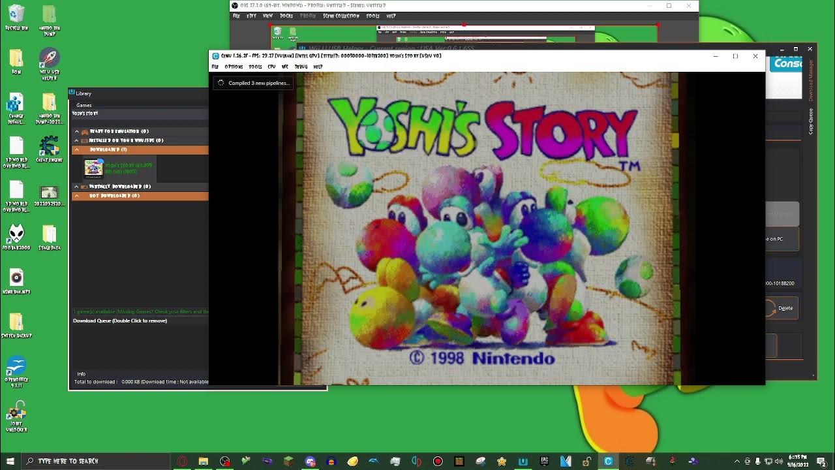Open the Minecraft block taskbar icon

[289, 461]
